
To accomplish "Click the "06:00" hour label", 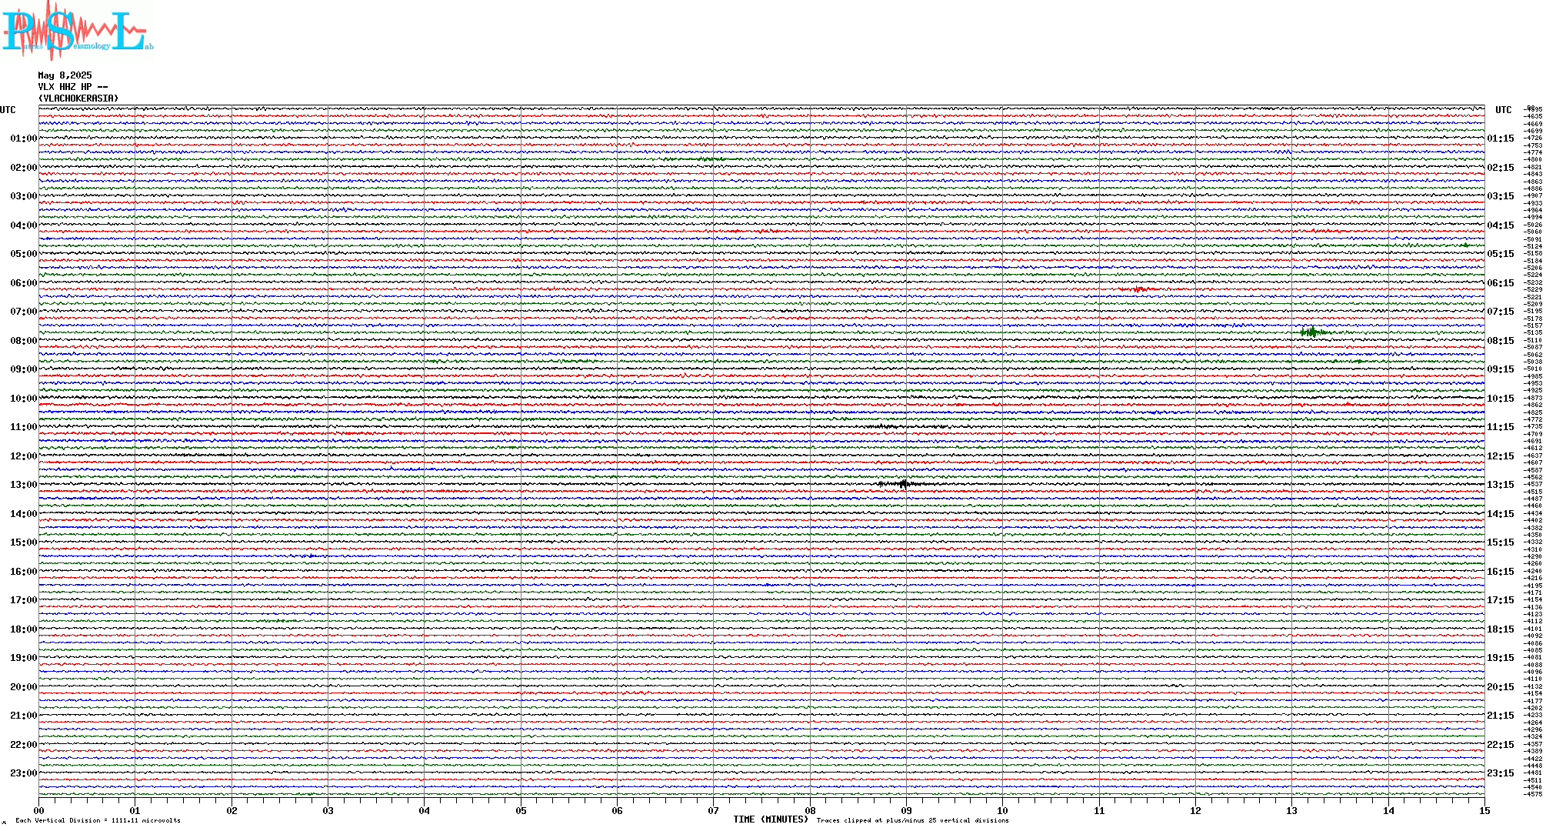I will click(x=23, y=283).
